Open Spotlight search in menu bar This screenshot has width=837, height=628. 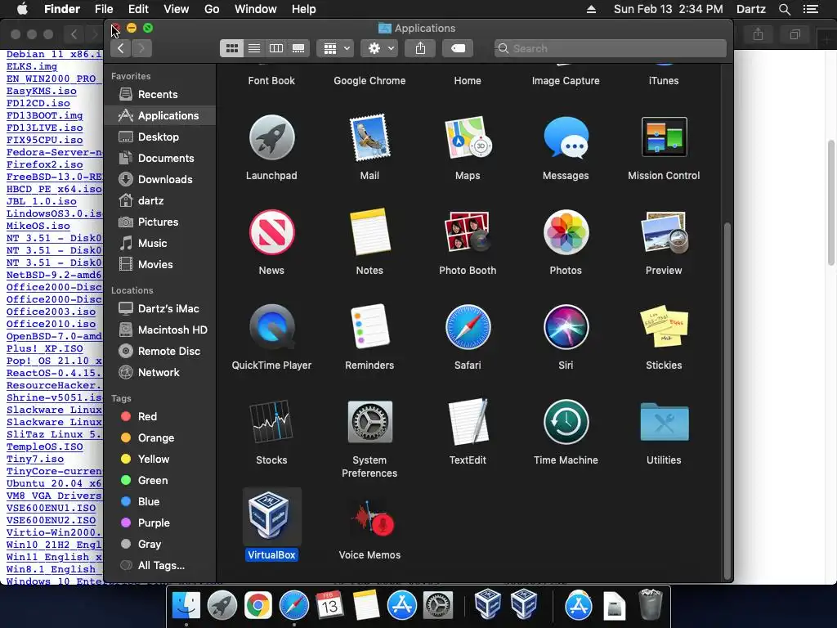coord(785,9)
